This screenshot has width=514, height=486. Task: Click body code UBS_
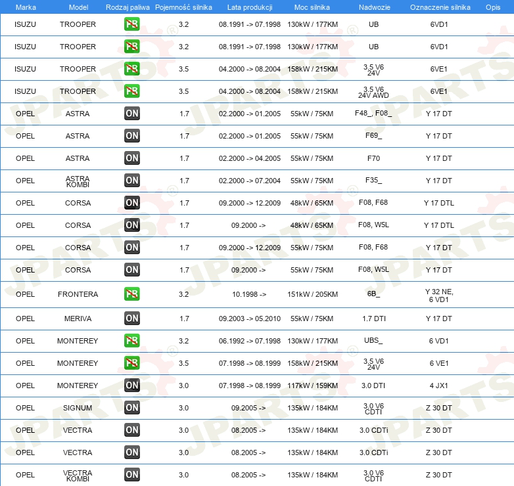373,340
